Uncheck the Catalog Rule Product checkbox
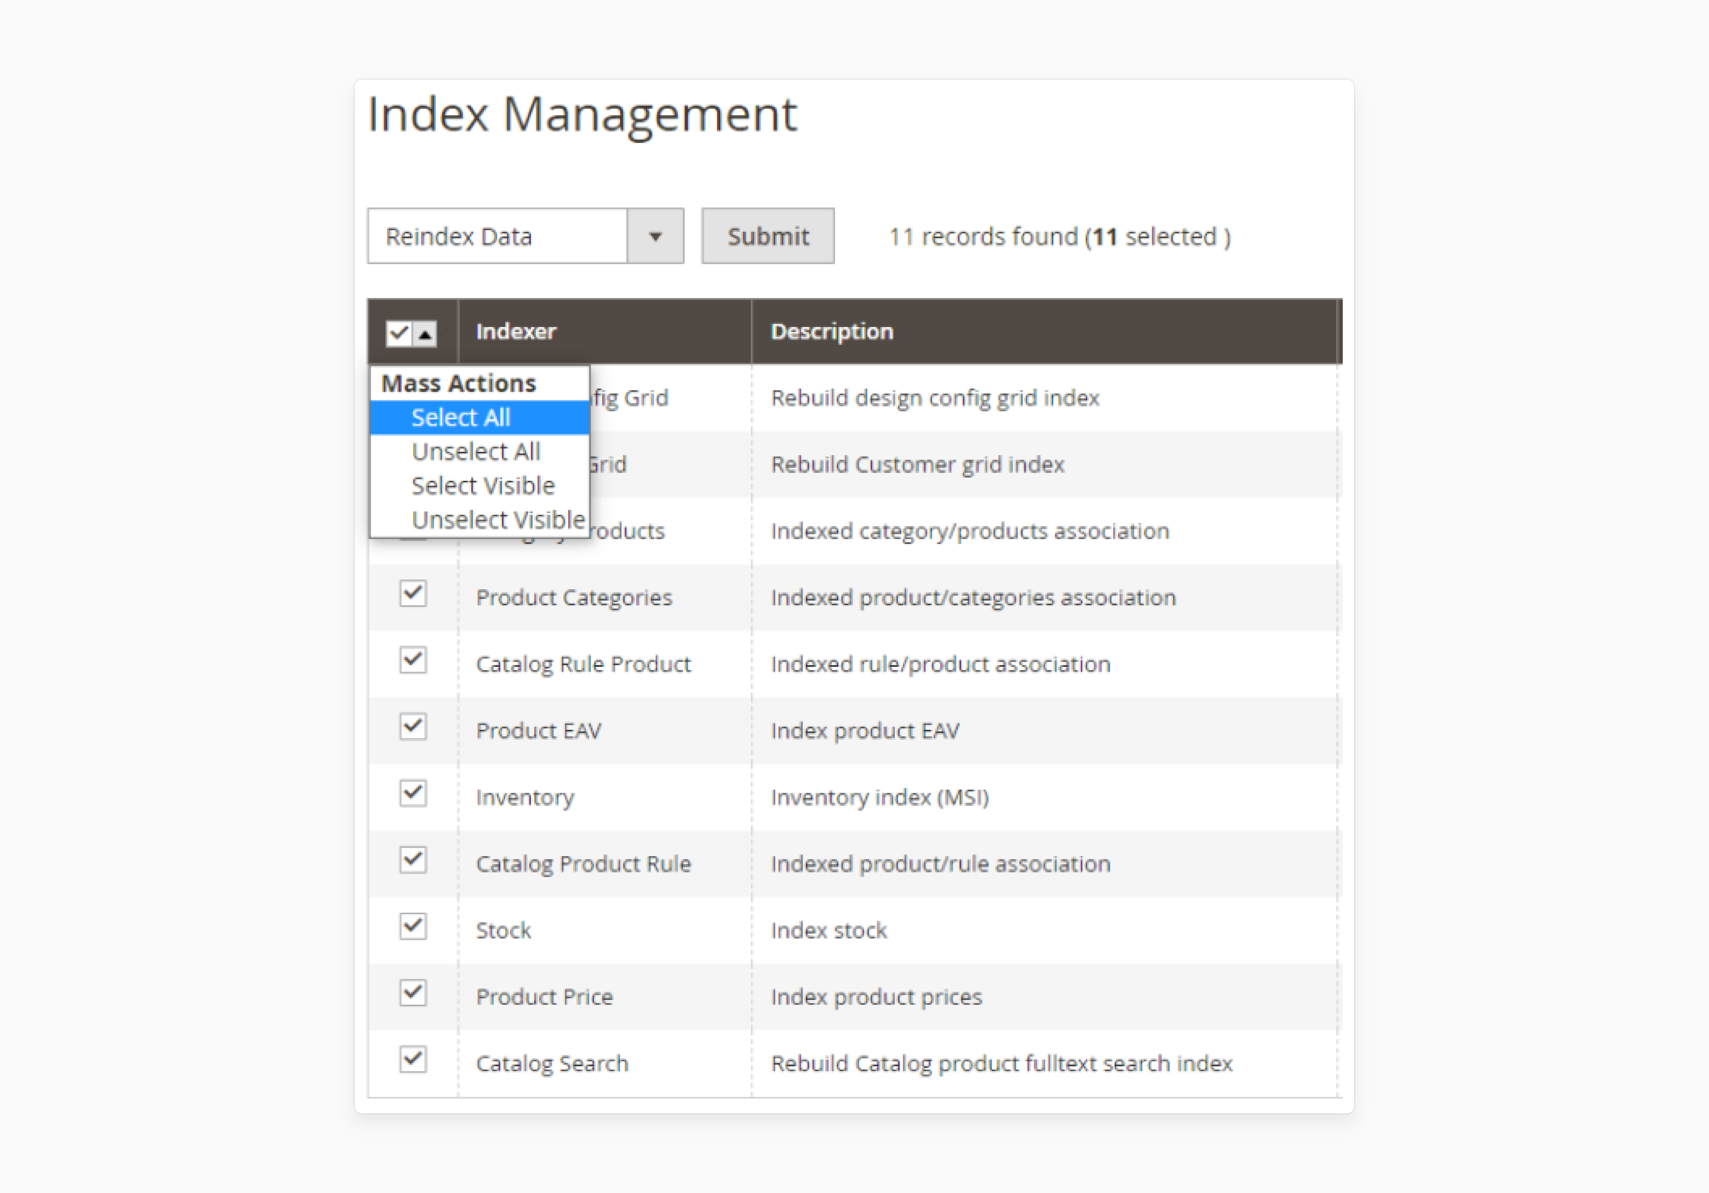This screenshot has height=1193, width=1709. point(413,661)
